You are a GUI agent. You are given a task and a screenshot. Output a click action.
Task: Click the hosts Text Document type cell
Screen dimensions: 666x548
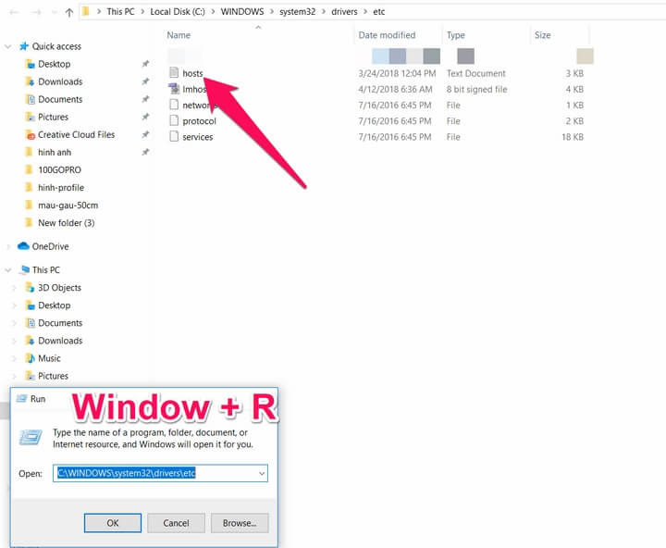475,73
